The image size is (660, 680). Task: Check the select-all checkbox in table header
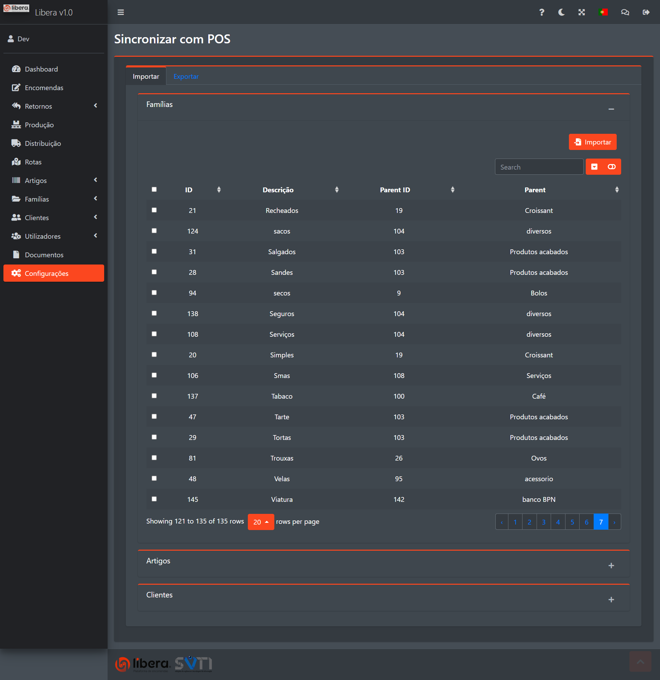pyautogui.click(x=154, y=190)
